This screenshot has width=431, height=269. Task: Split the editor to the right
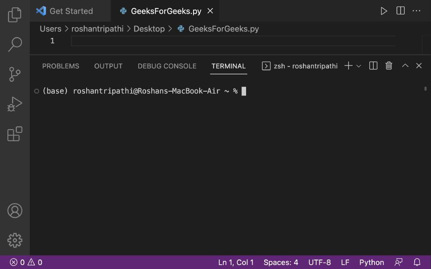[x=400, y=11]
